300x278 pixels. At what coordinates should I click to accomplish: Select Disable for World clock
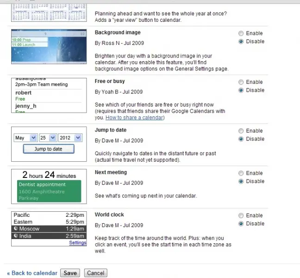coord(241,224)
